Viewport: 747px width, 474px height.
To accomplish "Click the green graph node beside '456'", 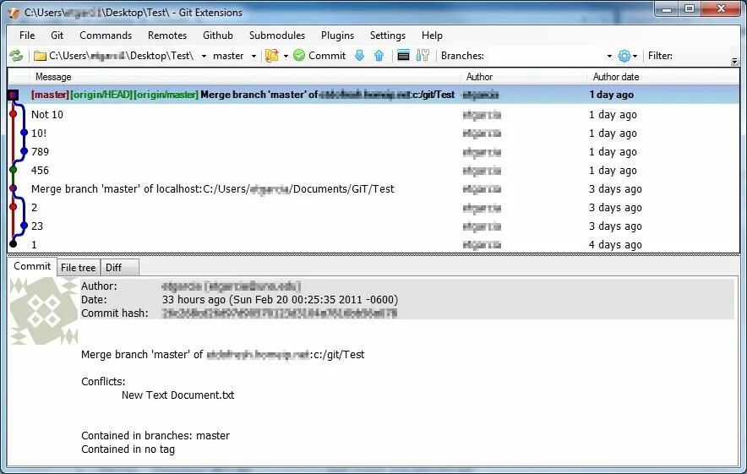I will coord(13,170).
